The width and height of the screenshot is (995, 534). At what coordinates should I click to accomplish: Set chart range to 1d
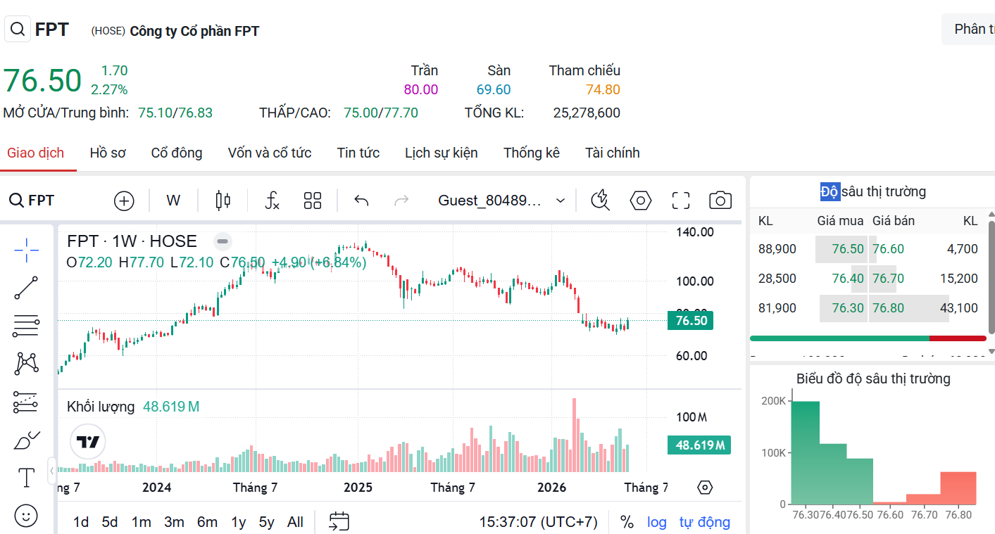point(81,522)
